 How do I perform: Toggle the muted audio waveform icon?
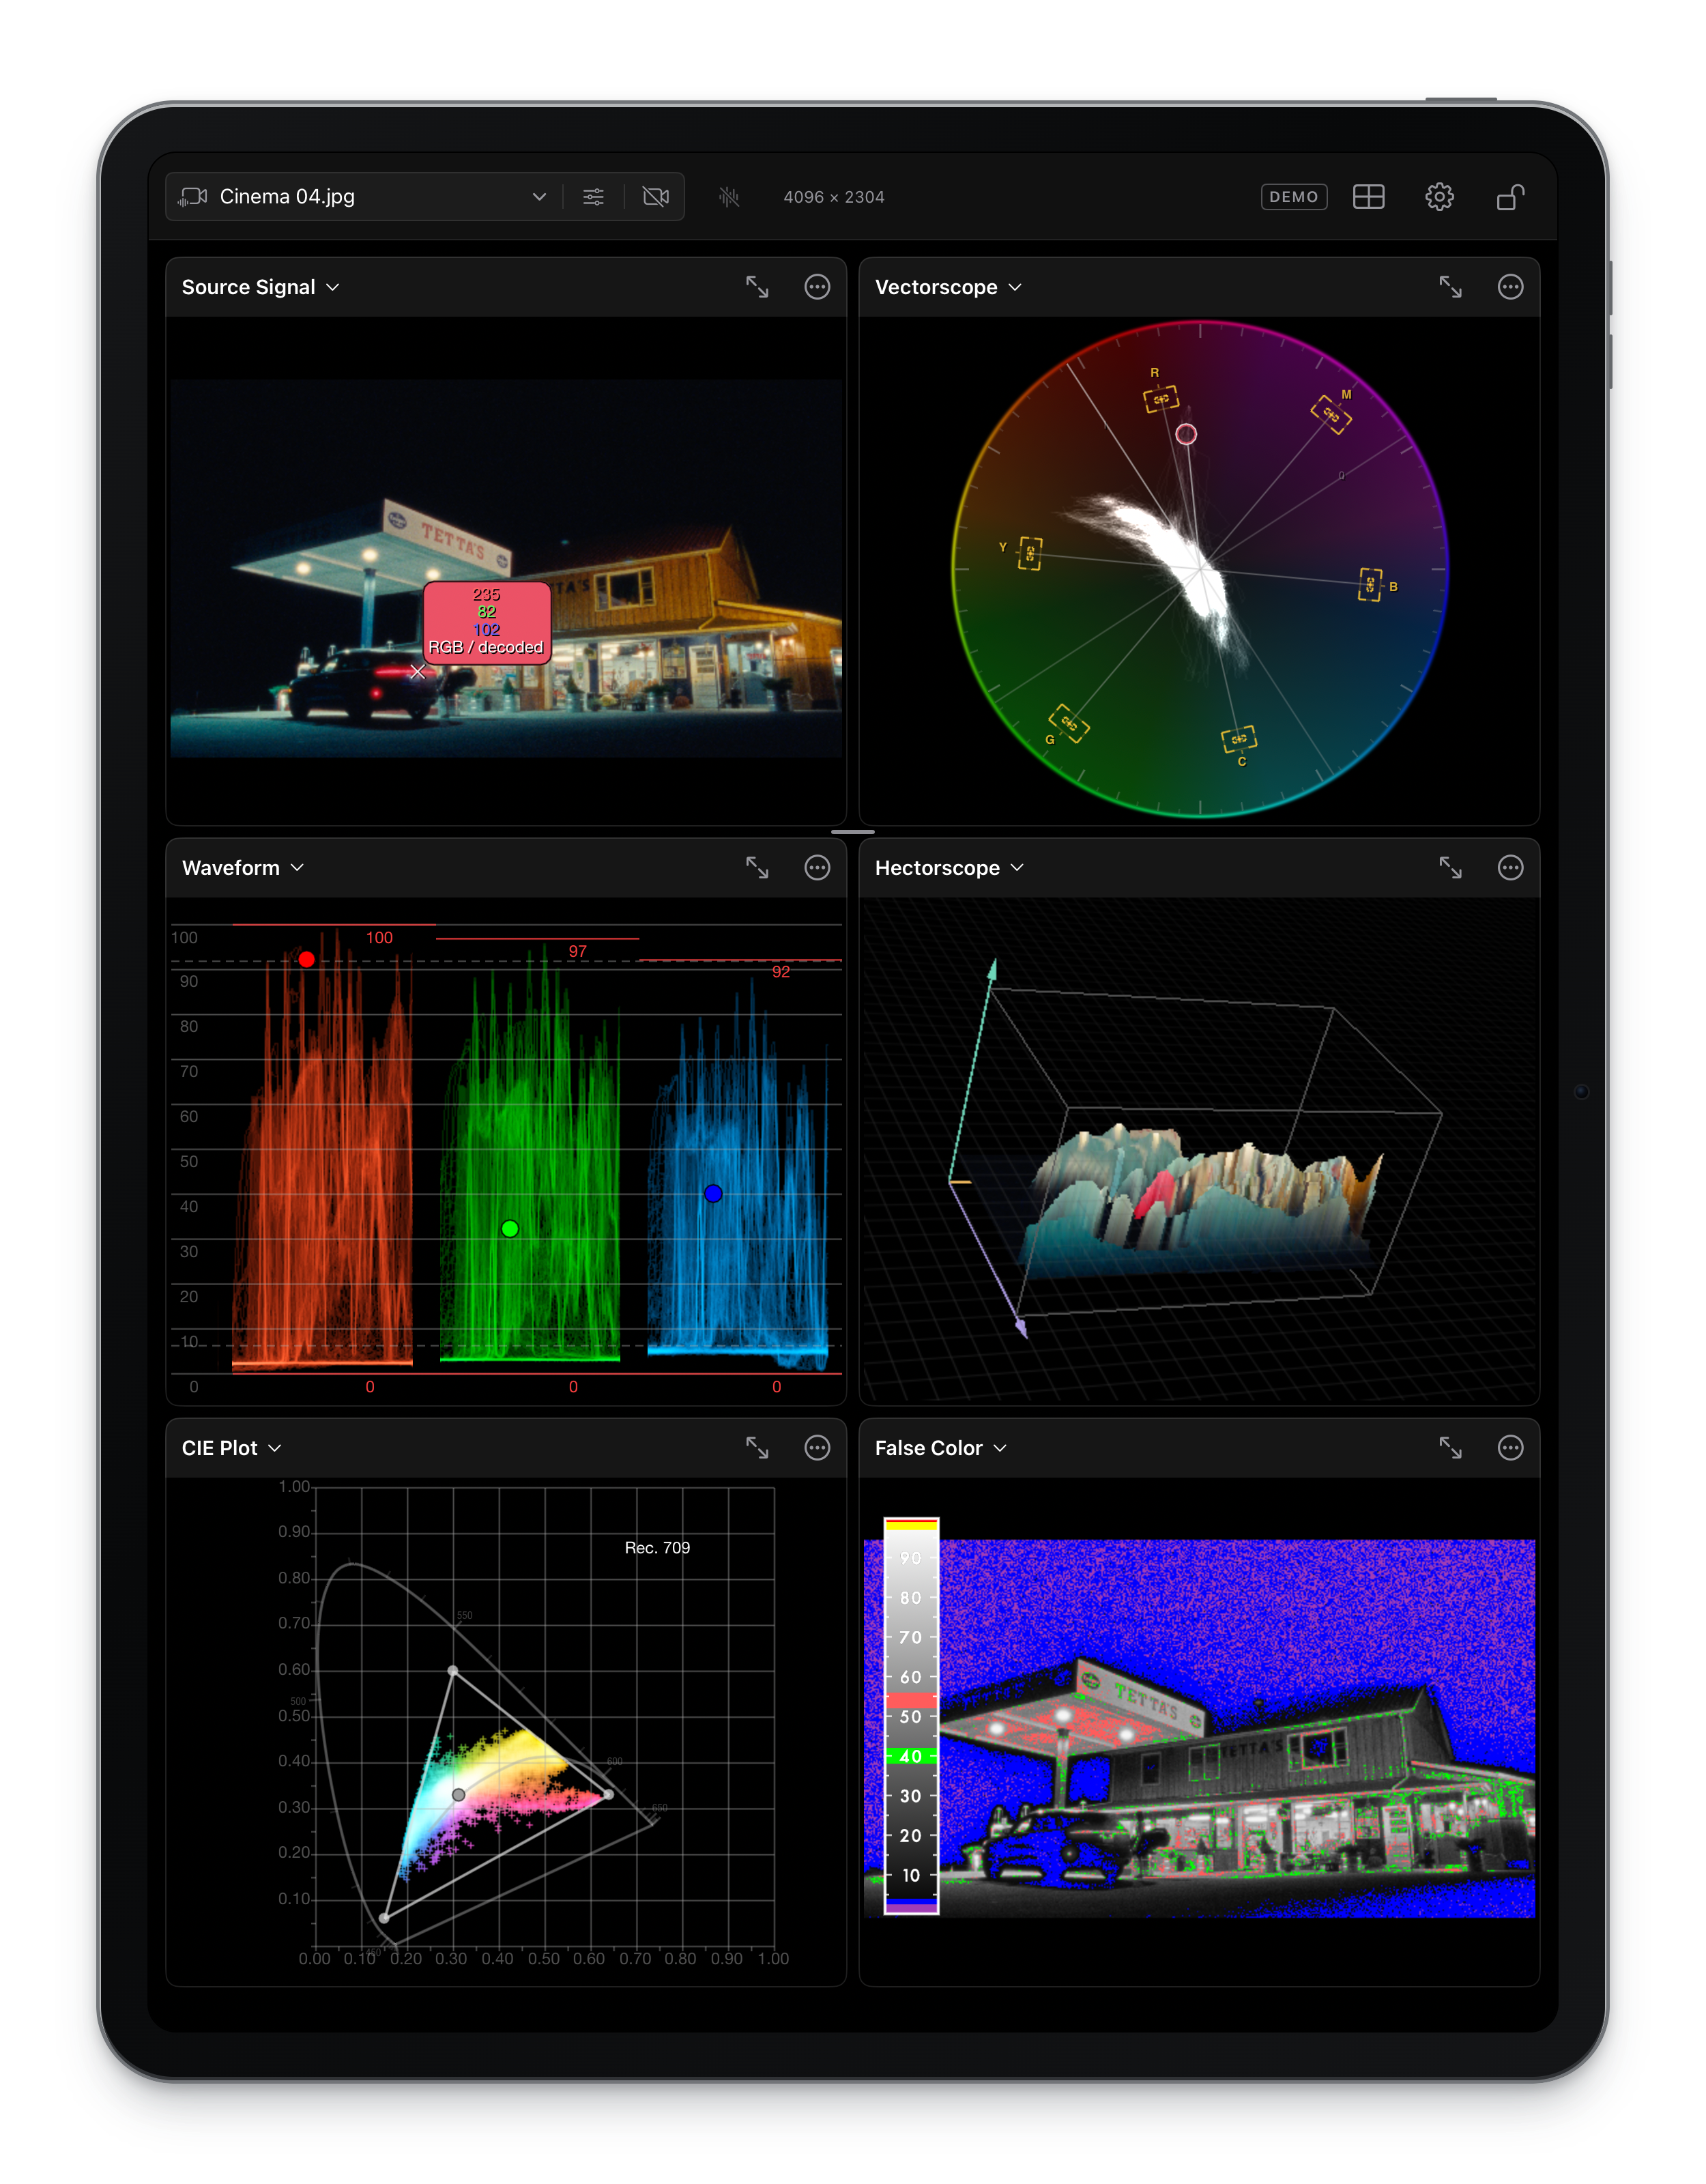pos(729,197)
